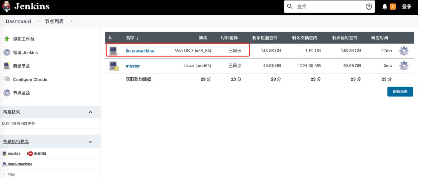
Task: Open 管理 Jenkins sidebar link
Action: tap(25, 52)
